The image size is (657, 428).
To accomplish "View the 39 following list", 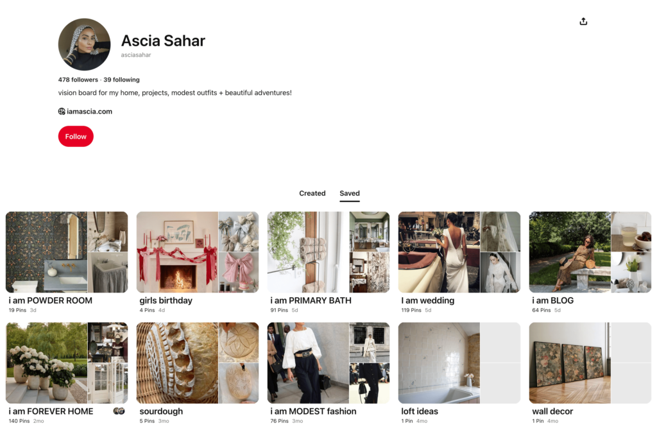I will (x=121, y=80).
